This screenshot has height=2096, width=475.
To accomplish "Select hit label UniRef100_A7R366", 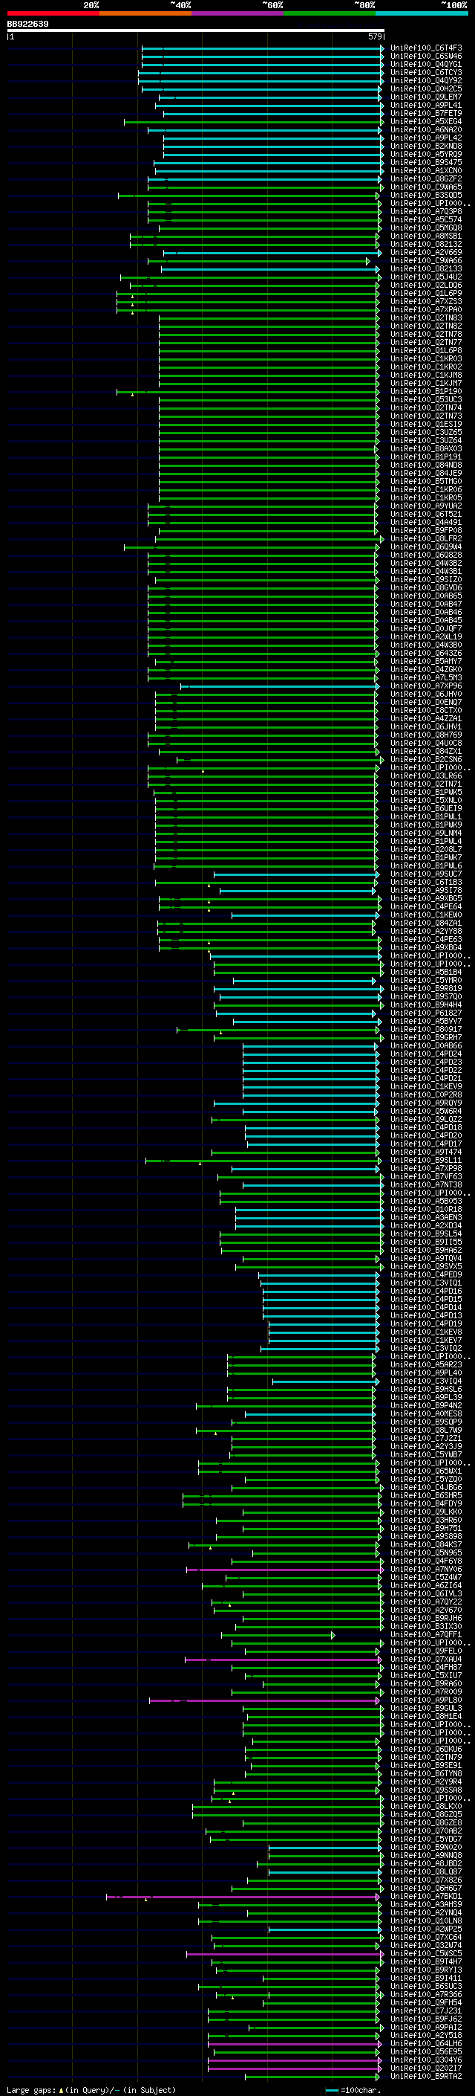I will (426, 1994).
